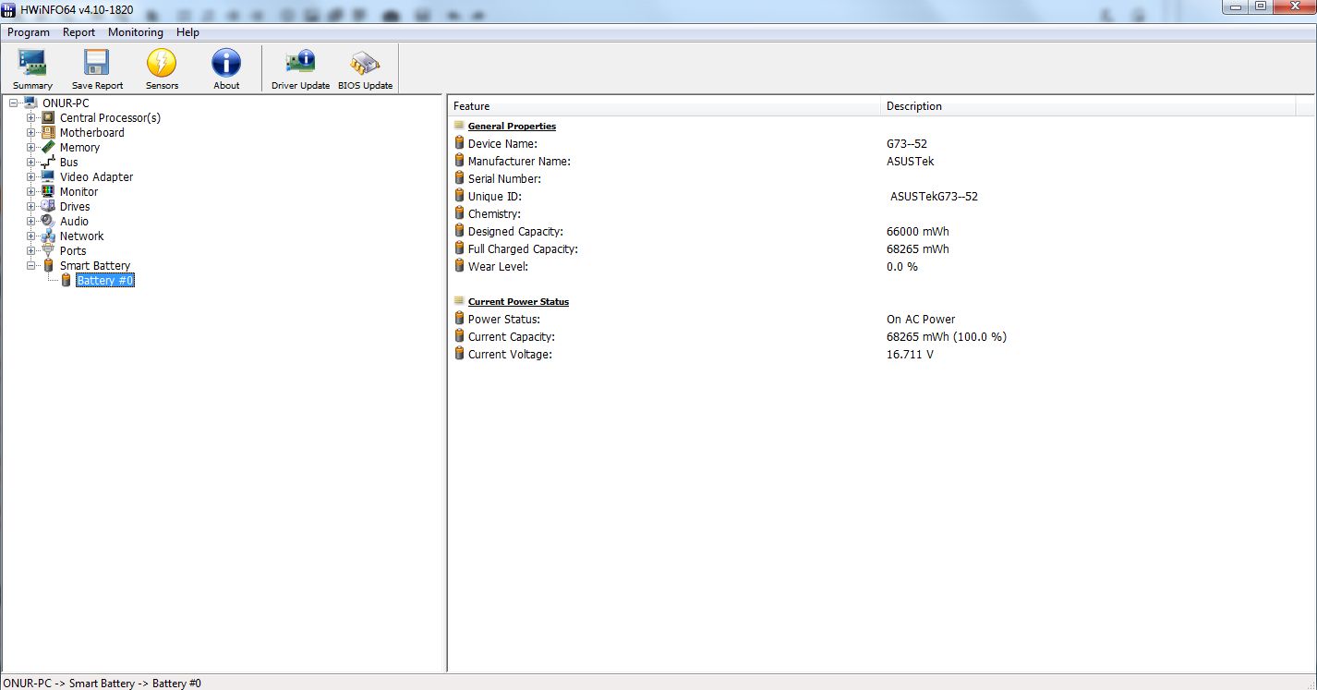Click the On AC Power value
The width and height of the screenshot is (1317, 690).
click(x=921, y=320)
